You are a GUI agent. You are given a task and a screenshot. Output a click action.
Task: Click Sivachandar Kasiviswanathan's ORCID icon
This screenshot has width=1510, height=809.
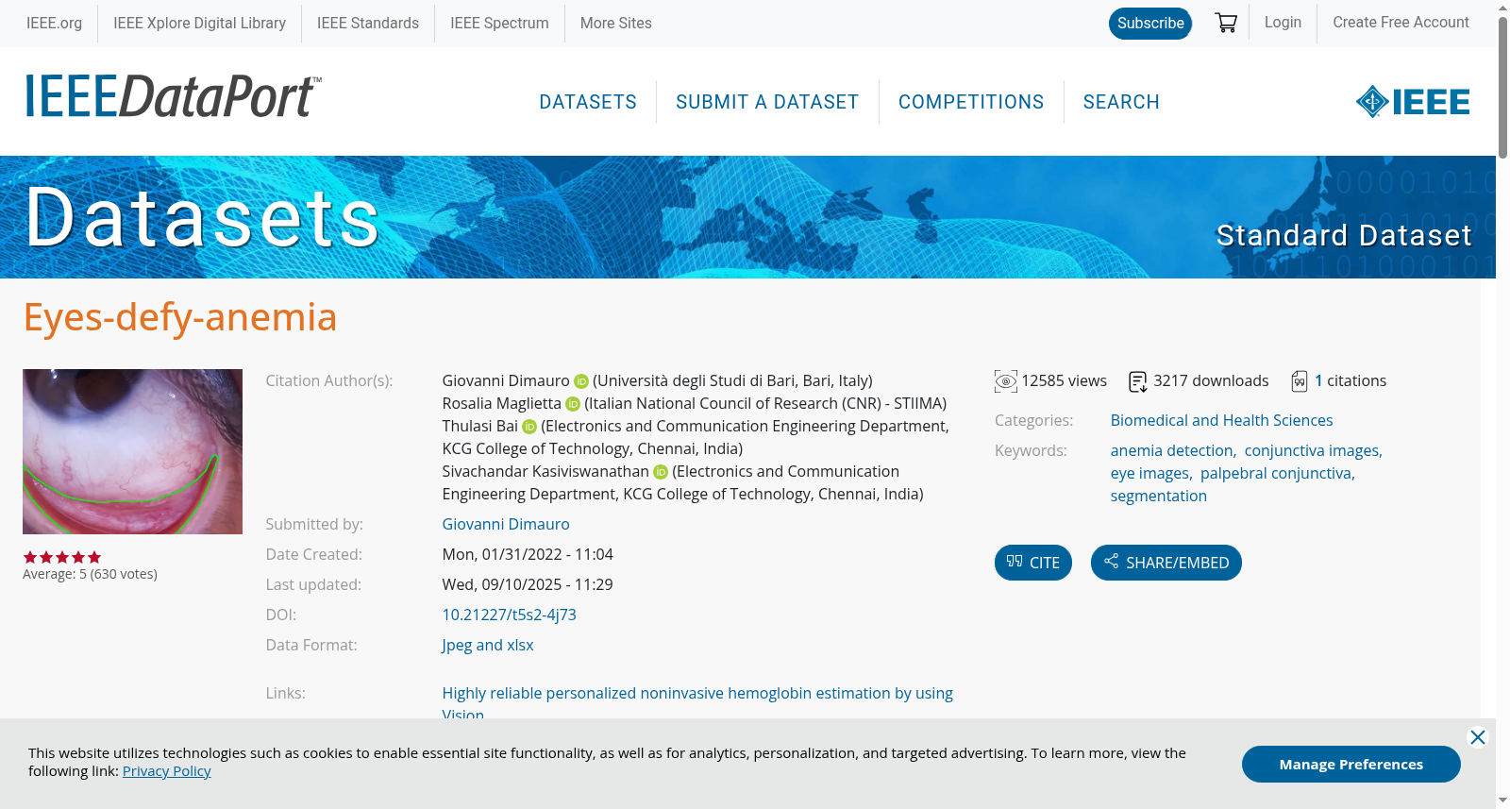[661, 472]
